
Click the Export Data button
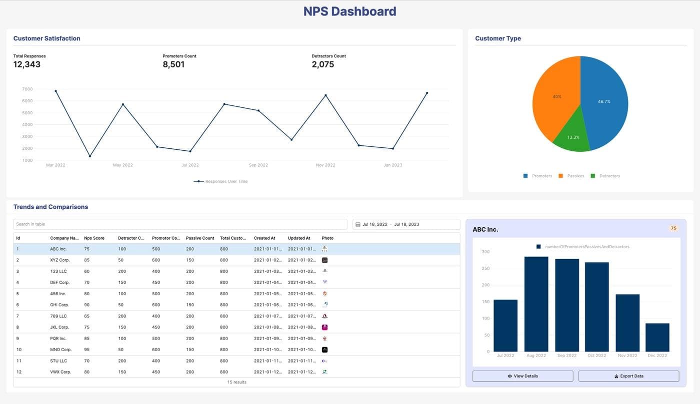point(629,376)
